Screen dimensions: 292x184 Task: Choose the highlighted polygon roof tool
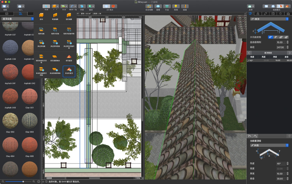pos(69,71)
